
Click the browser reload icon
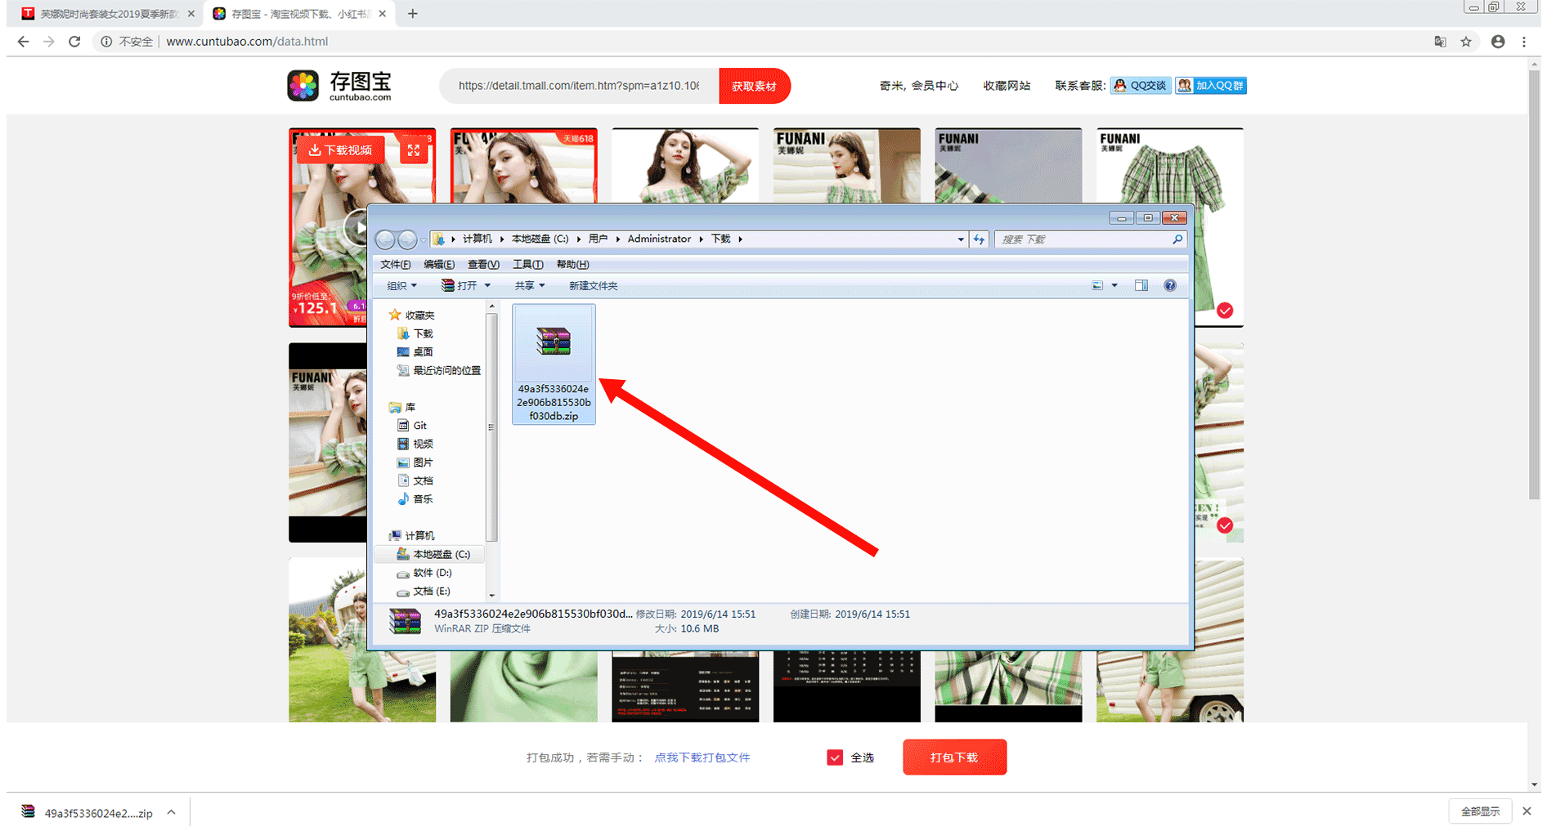click(x=74, y=42)
